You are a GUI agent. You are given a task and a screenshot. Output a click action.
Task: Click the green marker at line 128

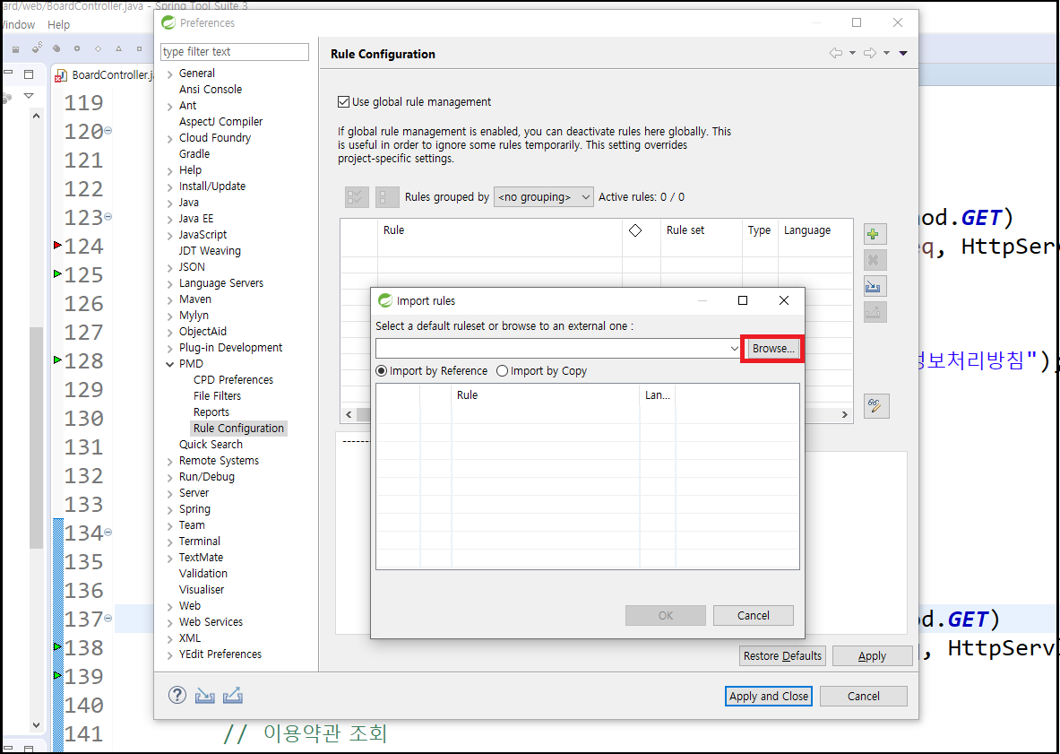pos(57,360)
